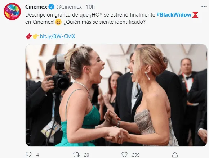Open the share tweet icon

(x=175, y=154)
